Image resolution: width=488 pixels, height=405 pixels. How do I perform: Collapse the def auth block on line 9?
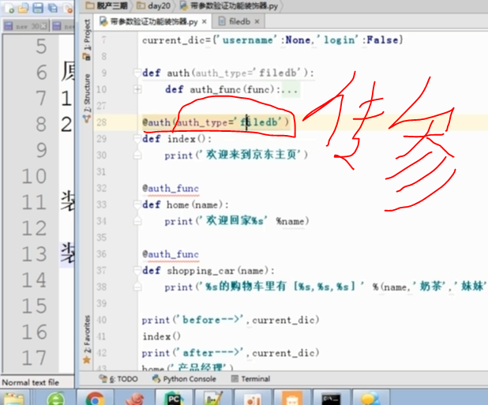click(137, 73)
